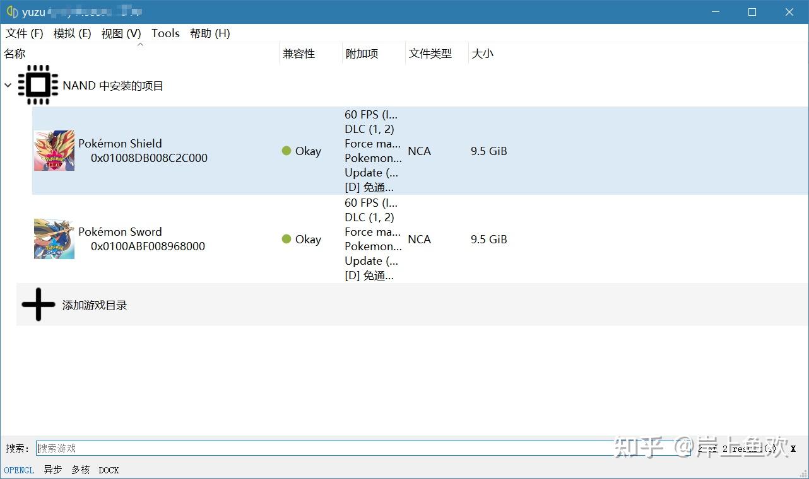Image resolution: width=809 pixels, height=479 pixels.
Task: Toggle the 异步 status button
Action: point(53,470)
